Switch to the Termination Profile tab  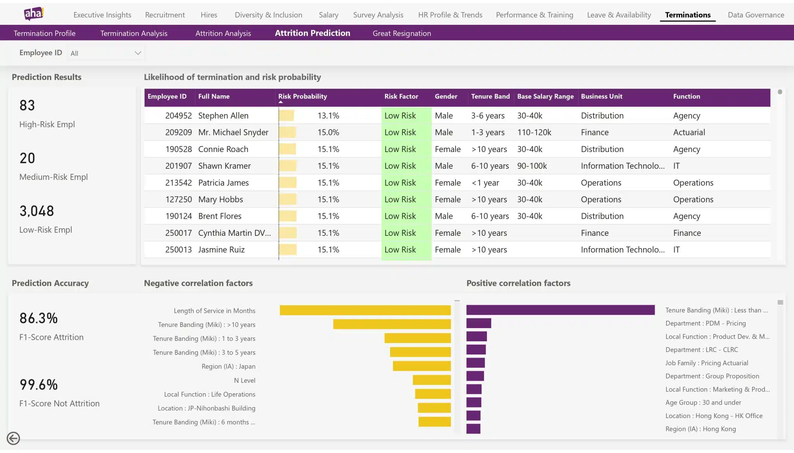coord(44,33)
